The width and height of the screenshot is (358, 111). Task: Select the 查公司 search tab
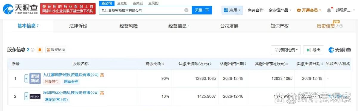click(x=106, y=3)
